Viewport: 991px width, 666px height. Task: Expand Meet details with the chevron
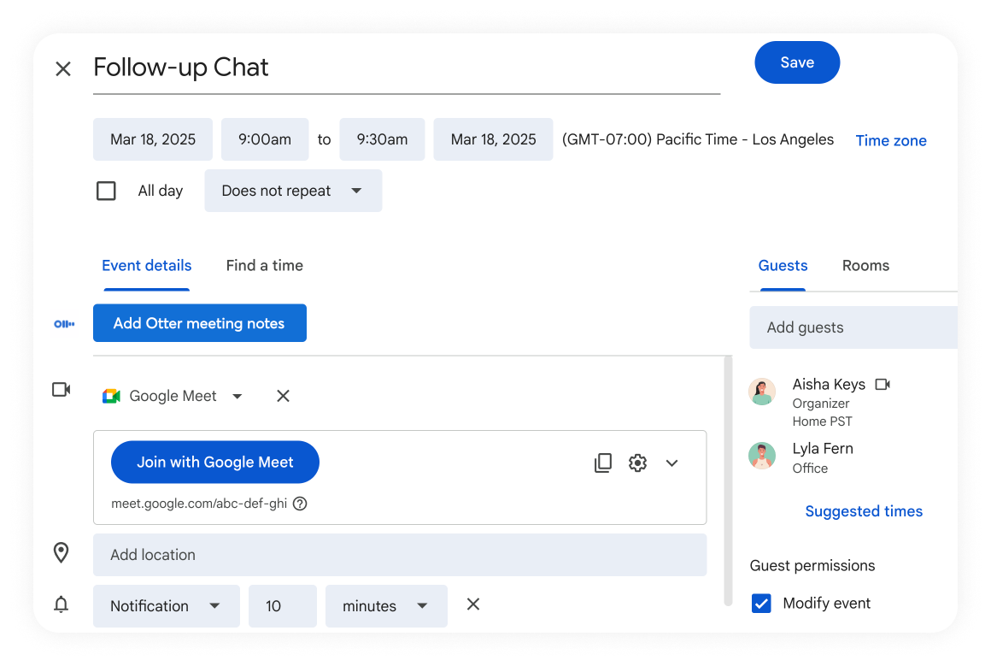[671, 463]
